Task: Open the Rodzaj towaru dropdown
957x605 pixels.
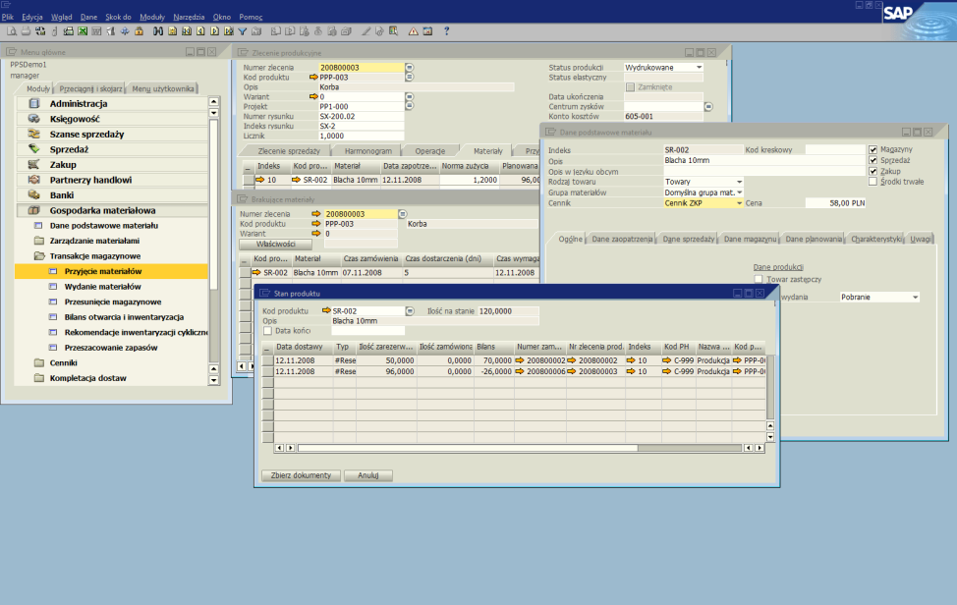Action: [x=739, y=182]
